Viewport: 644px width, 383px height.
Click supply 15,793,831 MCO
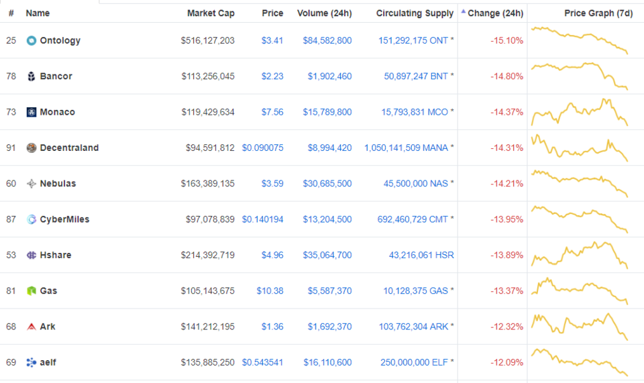point(415,112)
